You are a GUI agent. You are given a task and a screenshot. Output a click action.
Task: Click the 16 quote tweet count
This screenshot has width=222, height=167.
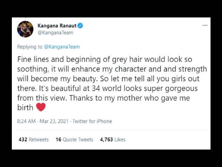pyautogui.click(x=58, y=140)
